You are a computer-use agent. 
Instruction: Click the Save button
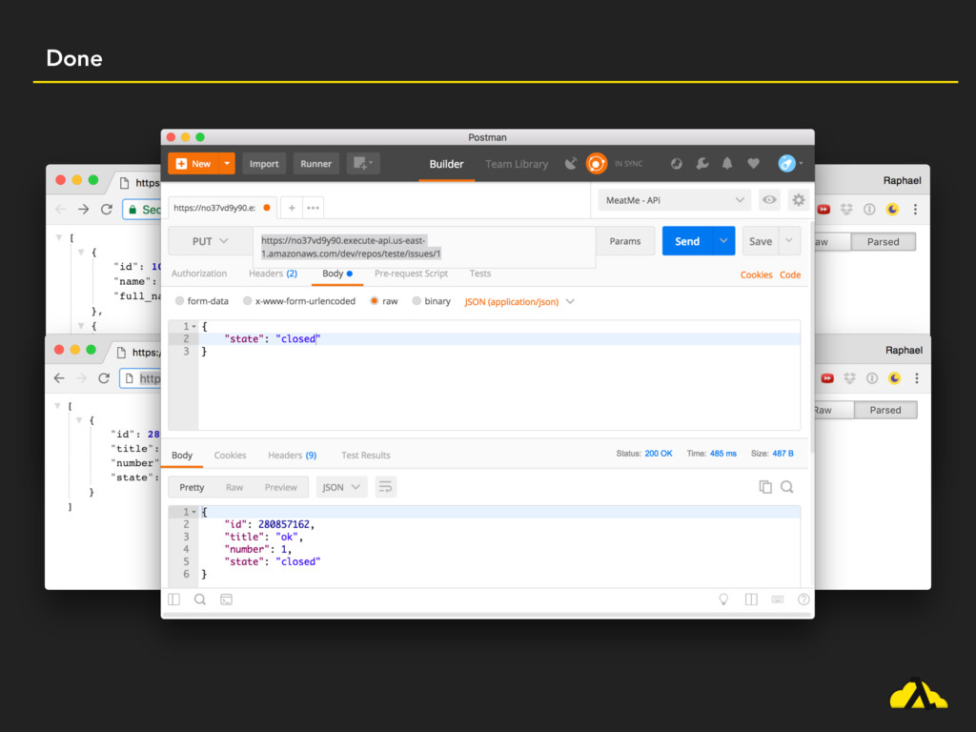coord(761,241)
